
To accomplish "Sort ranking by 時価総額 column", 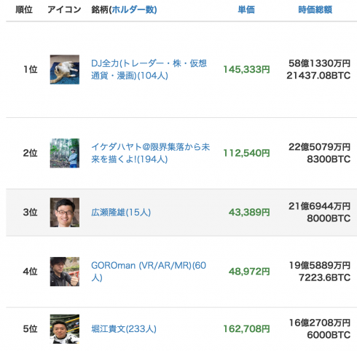I will [315, 9].
